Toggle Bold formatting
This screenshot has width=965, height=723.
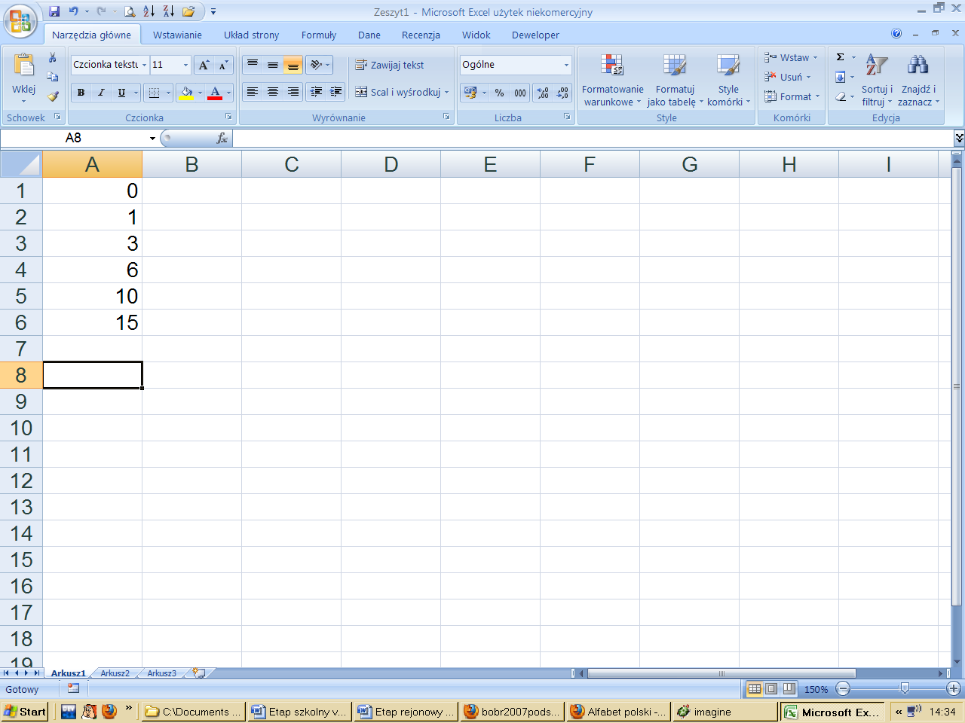click(81, 93)
